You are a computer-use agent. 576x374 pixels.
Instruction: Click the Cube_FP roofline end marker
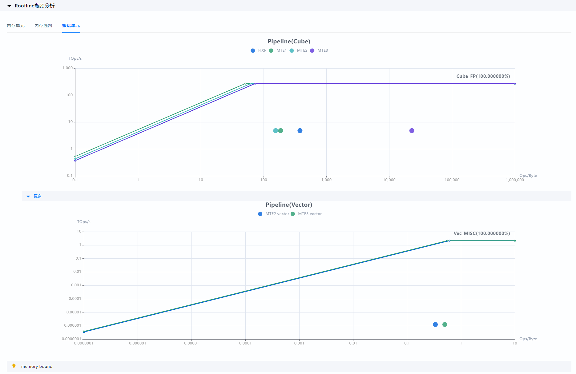tap(515, 84)
